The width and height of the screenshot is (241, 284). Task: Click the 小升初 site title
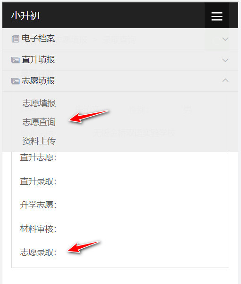click(x=25, y=16)
